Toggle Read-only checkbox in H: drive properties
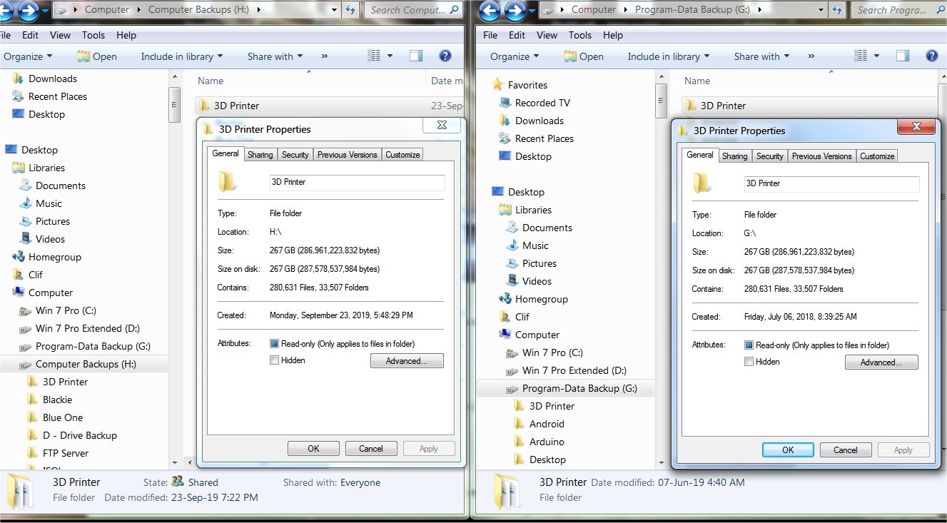 pos(275,344)
